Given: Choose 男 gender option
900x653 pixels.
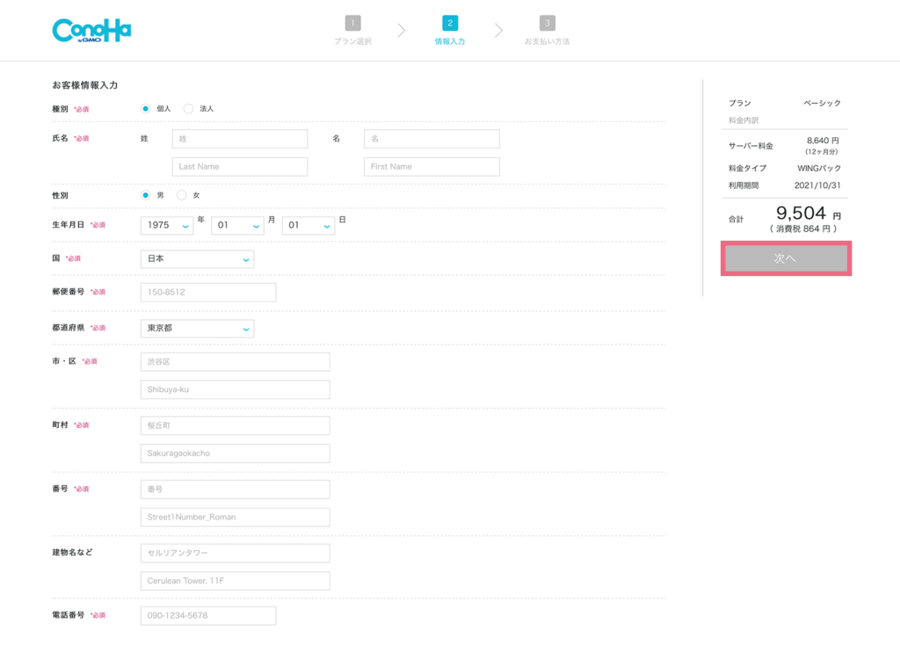Looking at the screenshot, I should [146, 195].
